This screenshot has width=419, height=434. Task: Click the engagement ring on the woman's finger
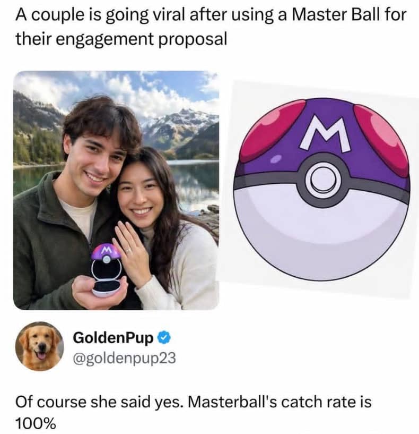click(128, 251)
